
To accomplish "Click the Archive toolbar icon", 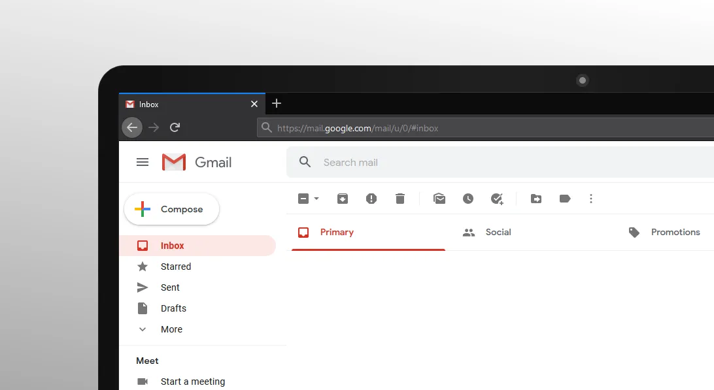I will coord(343,199).
